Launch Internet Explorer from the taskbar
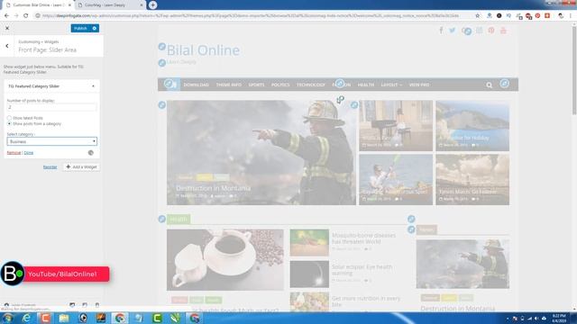 [x=26, y=318]
